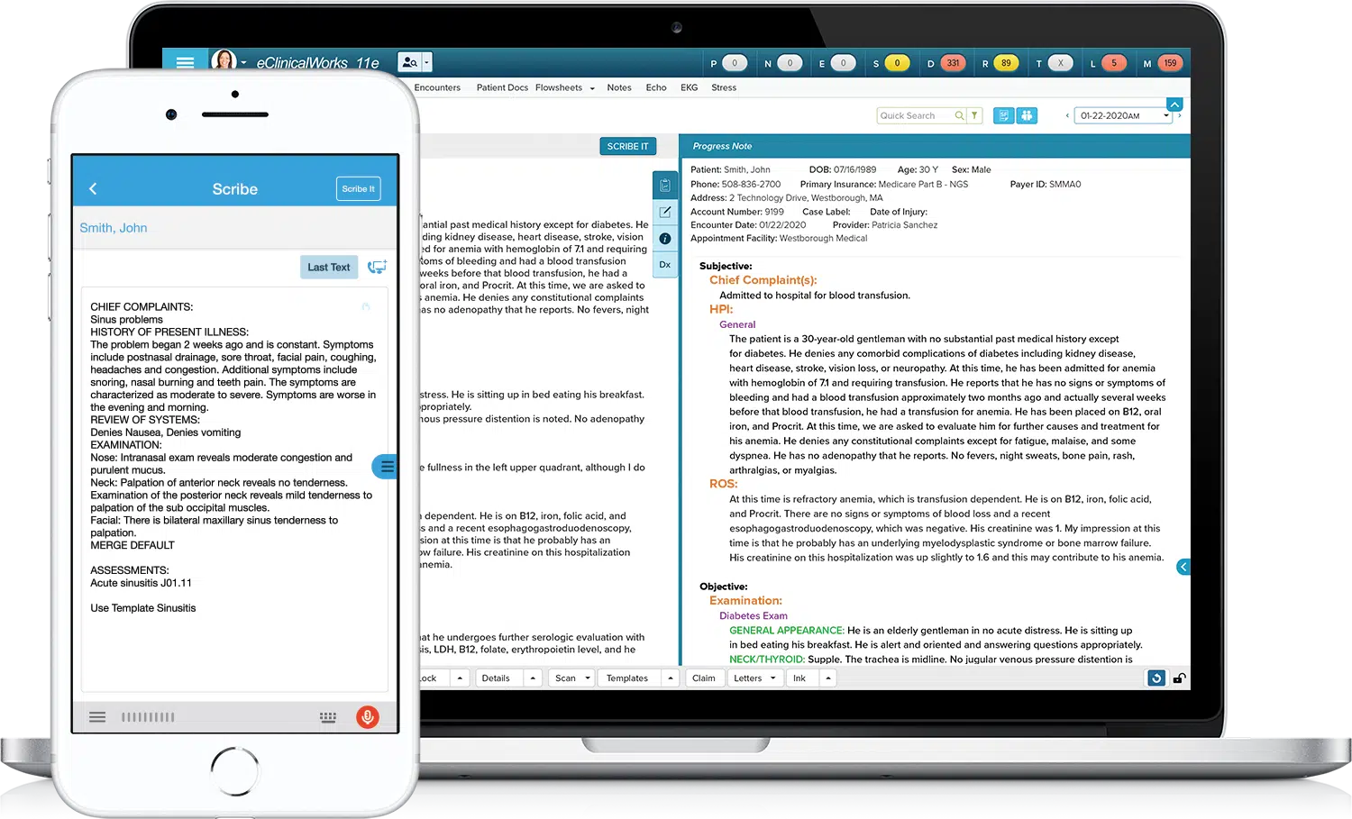Open the R counter badge showing 89
The width and height of the screenshot is (1352, 819).
point(1006,63)
